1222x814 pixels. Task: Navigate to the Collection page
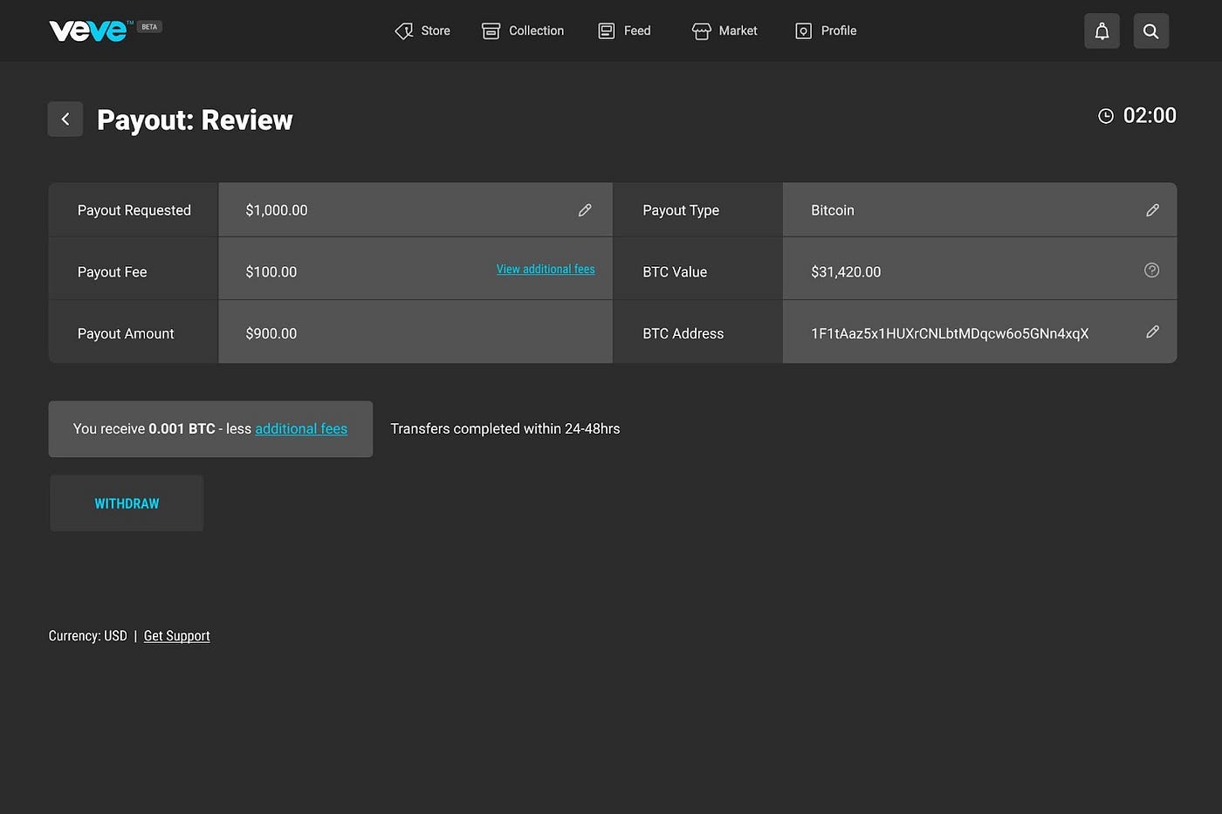[x=524, y=31]
